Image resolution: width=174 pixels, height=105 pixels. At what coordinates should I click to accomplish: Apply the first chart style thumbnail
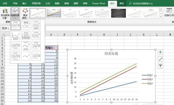(38, 13)
